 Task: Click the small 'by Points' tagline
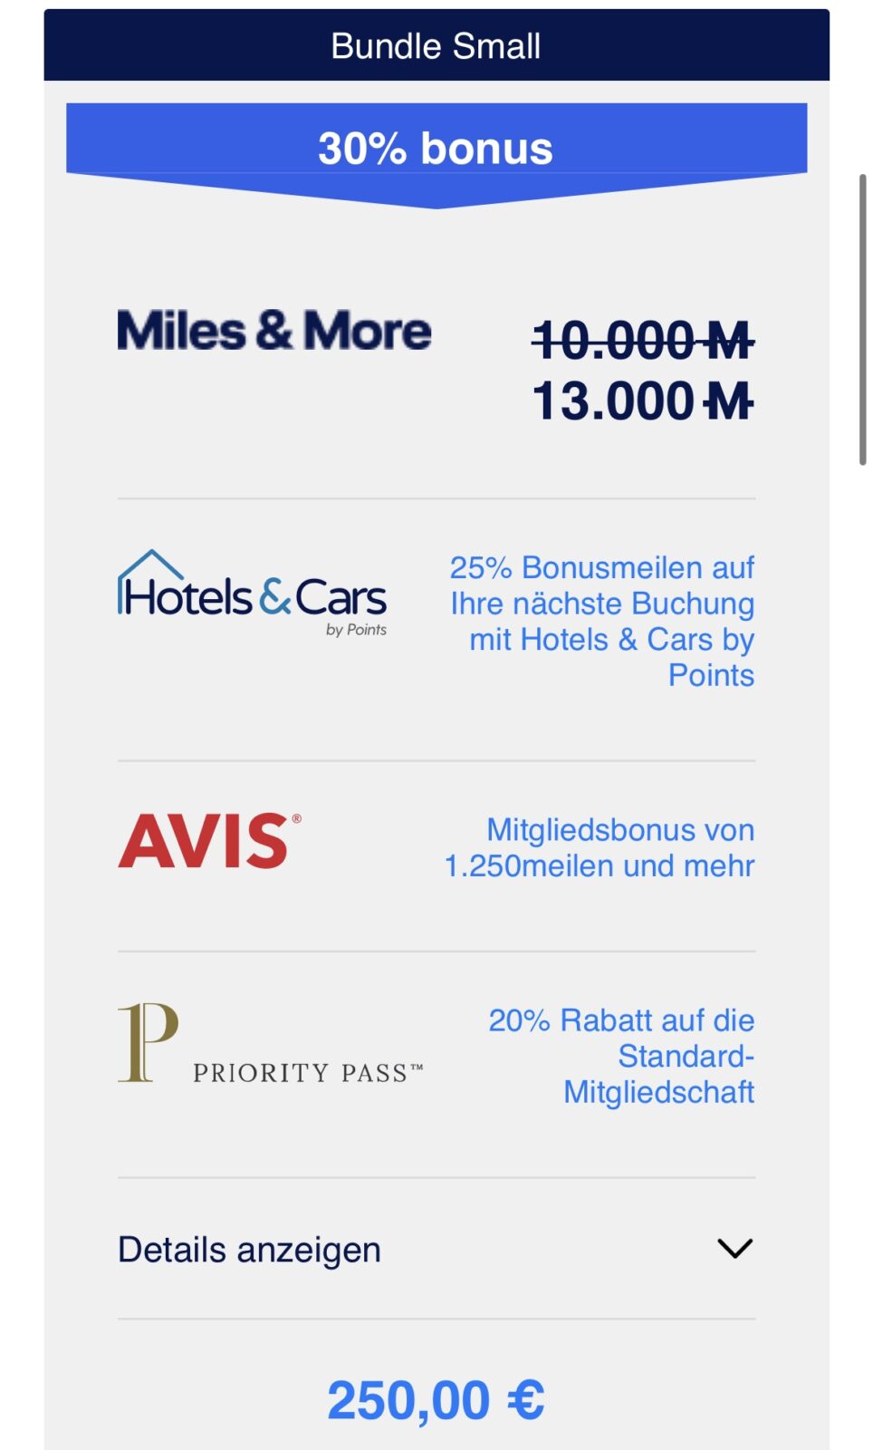point(356,630)
